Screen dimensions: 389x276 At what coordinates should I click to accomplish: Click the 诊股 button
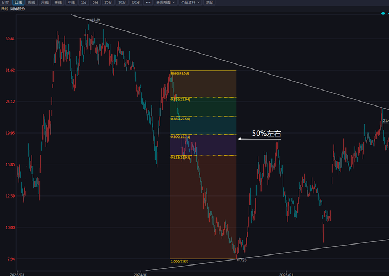coord(209,2)
